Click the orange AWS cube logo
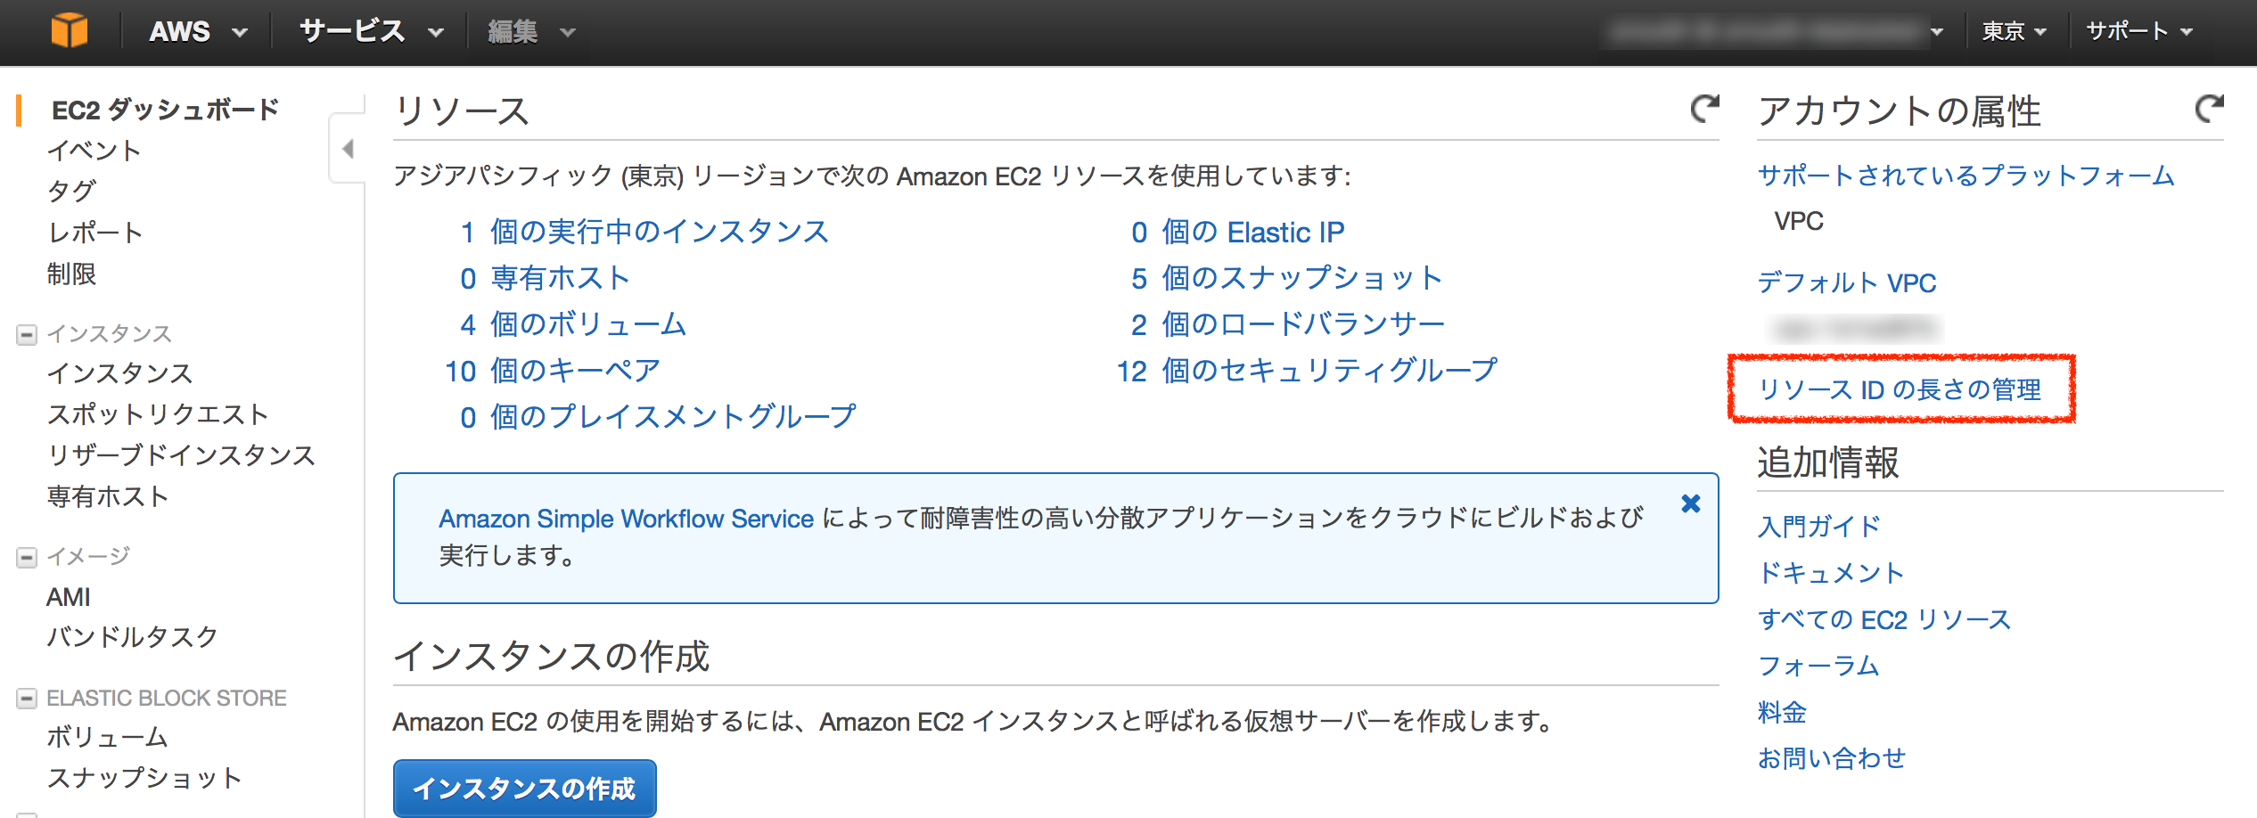The image size is (2257, 818). 70,31
